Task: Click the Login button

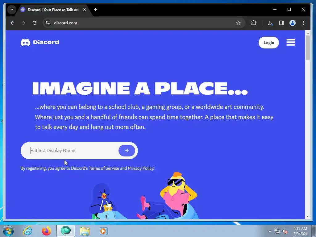Action: (x=269, y=43)
